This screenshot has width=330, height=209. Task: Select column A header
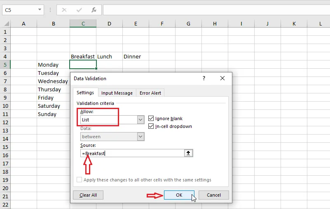pyautogui.click(x=23, y=23)
